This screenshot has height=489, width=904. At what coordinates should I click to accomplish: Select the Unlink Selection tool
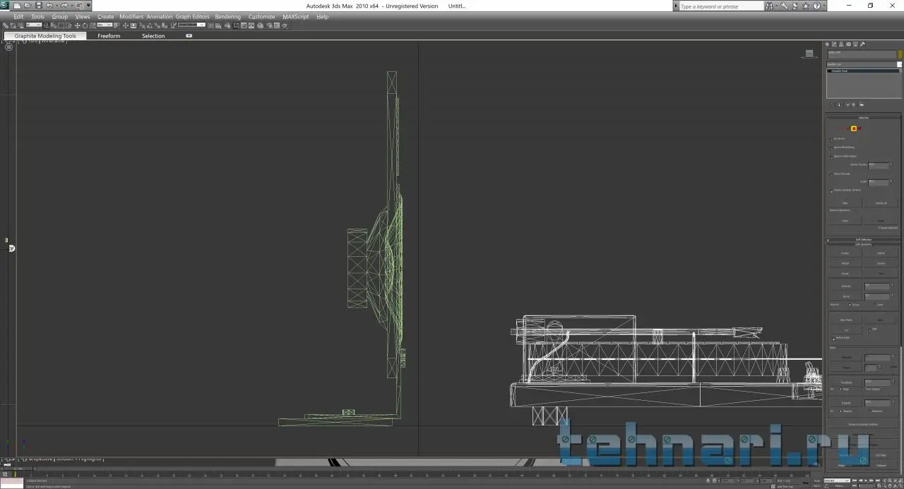(x=12, y=25)
